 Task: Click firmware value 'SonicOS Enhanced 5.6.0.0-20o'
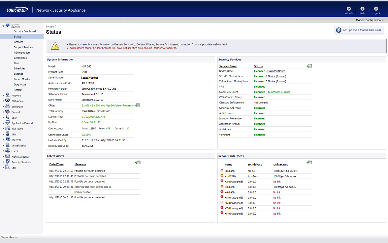click(x=99, y=89)
